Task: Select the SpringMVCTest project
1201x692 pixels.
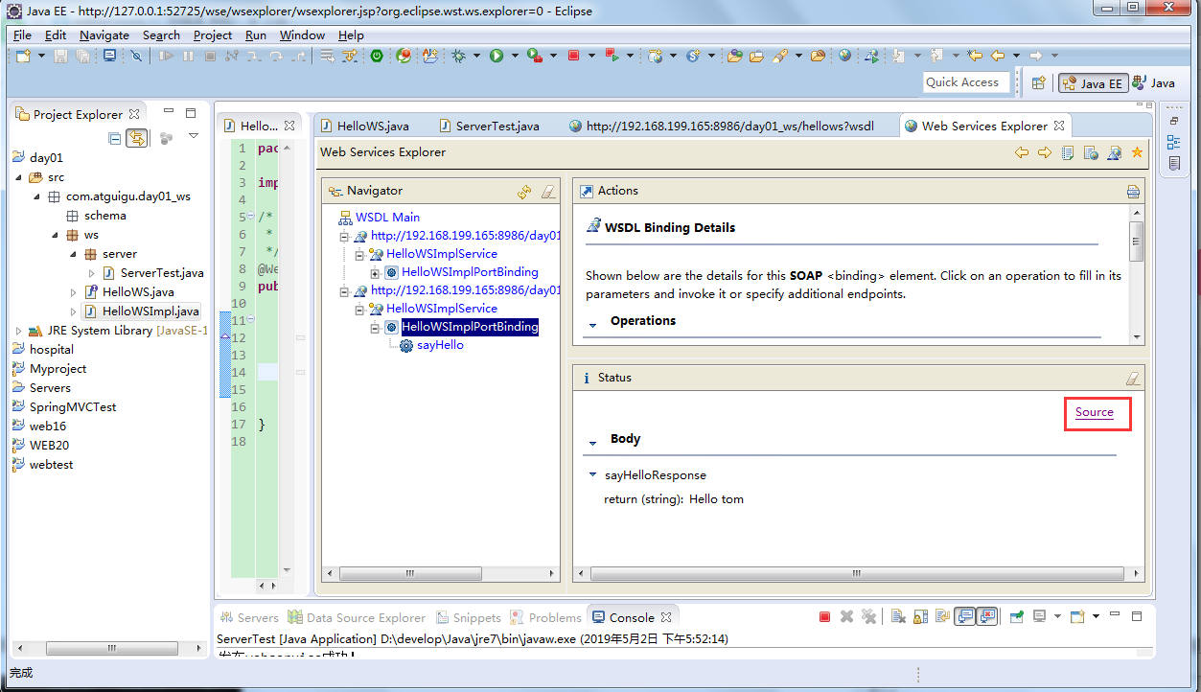Action: coord(72,407)
